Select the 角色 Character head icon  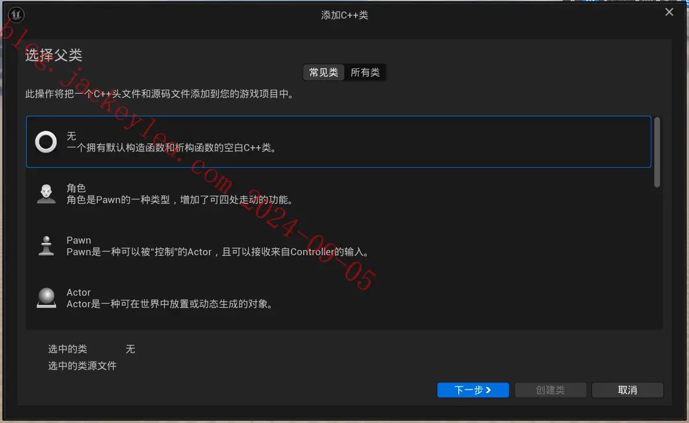(x=46, y=194)
